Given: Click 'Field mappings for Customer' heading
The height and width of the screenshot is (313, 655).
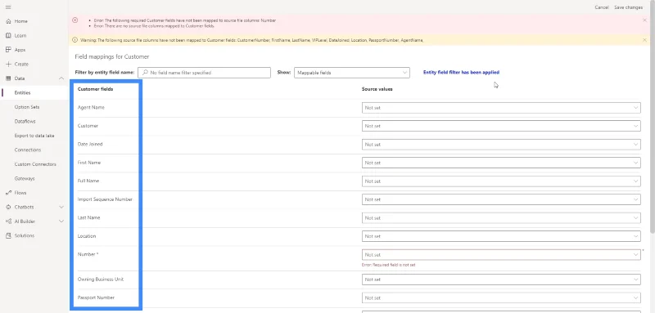Looking at the screenshot, I should point(112,56).
